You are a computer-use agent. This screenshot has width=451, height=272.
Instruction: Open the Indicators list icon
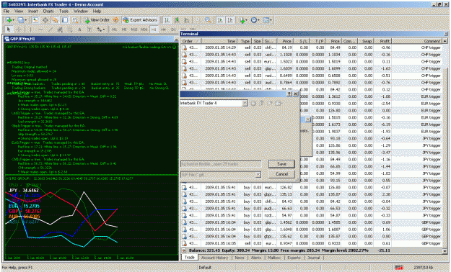tap(242, 20)
